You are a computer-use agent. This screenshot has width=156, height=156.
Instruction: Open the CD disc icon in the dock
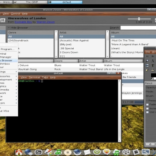pyautogui.click(x=68, y=152)
